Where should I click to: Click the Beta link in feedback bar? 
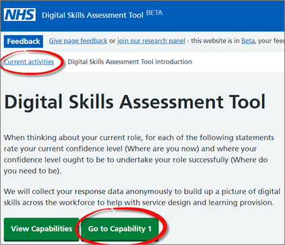[x=248, y=41]
